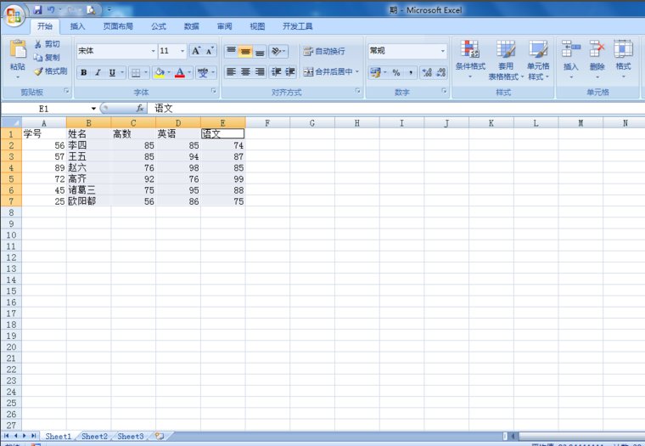The image size is (645, 446).
Task: Toggle align text left
Action: [231, 72]
